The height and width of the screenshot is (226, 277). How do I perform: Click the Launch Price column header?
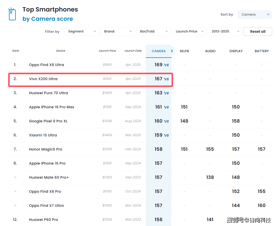tap(107, 51)
